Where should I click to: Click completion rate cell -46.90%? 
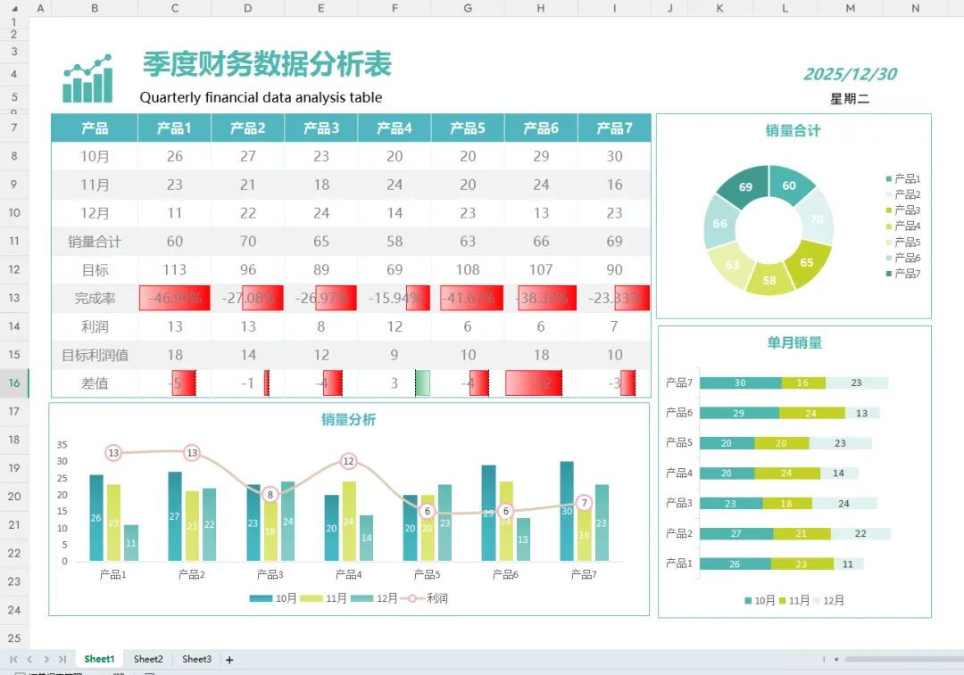point(175,299)
